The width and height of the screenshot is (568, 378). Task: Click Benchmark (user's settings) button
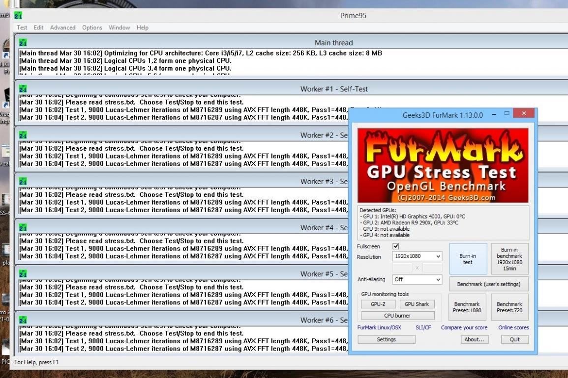click(489, 284)
